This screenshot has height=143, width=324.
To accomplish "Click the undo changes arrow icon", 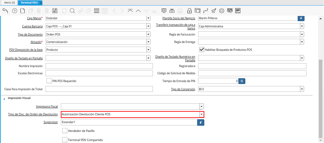I will click(5, 11).
